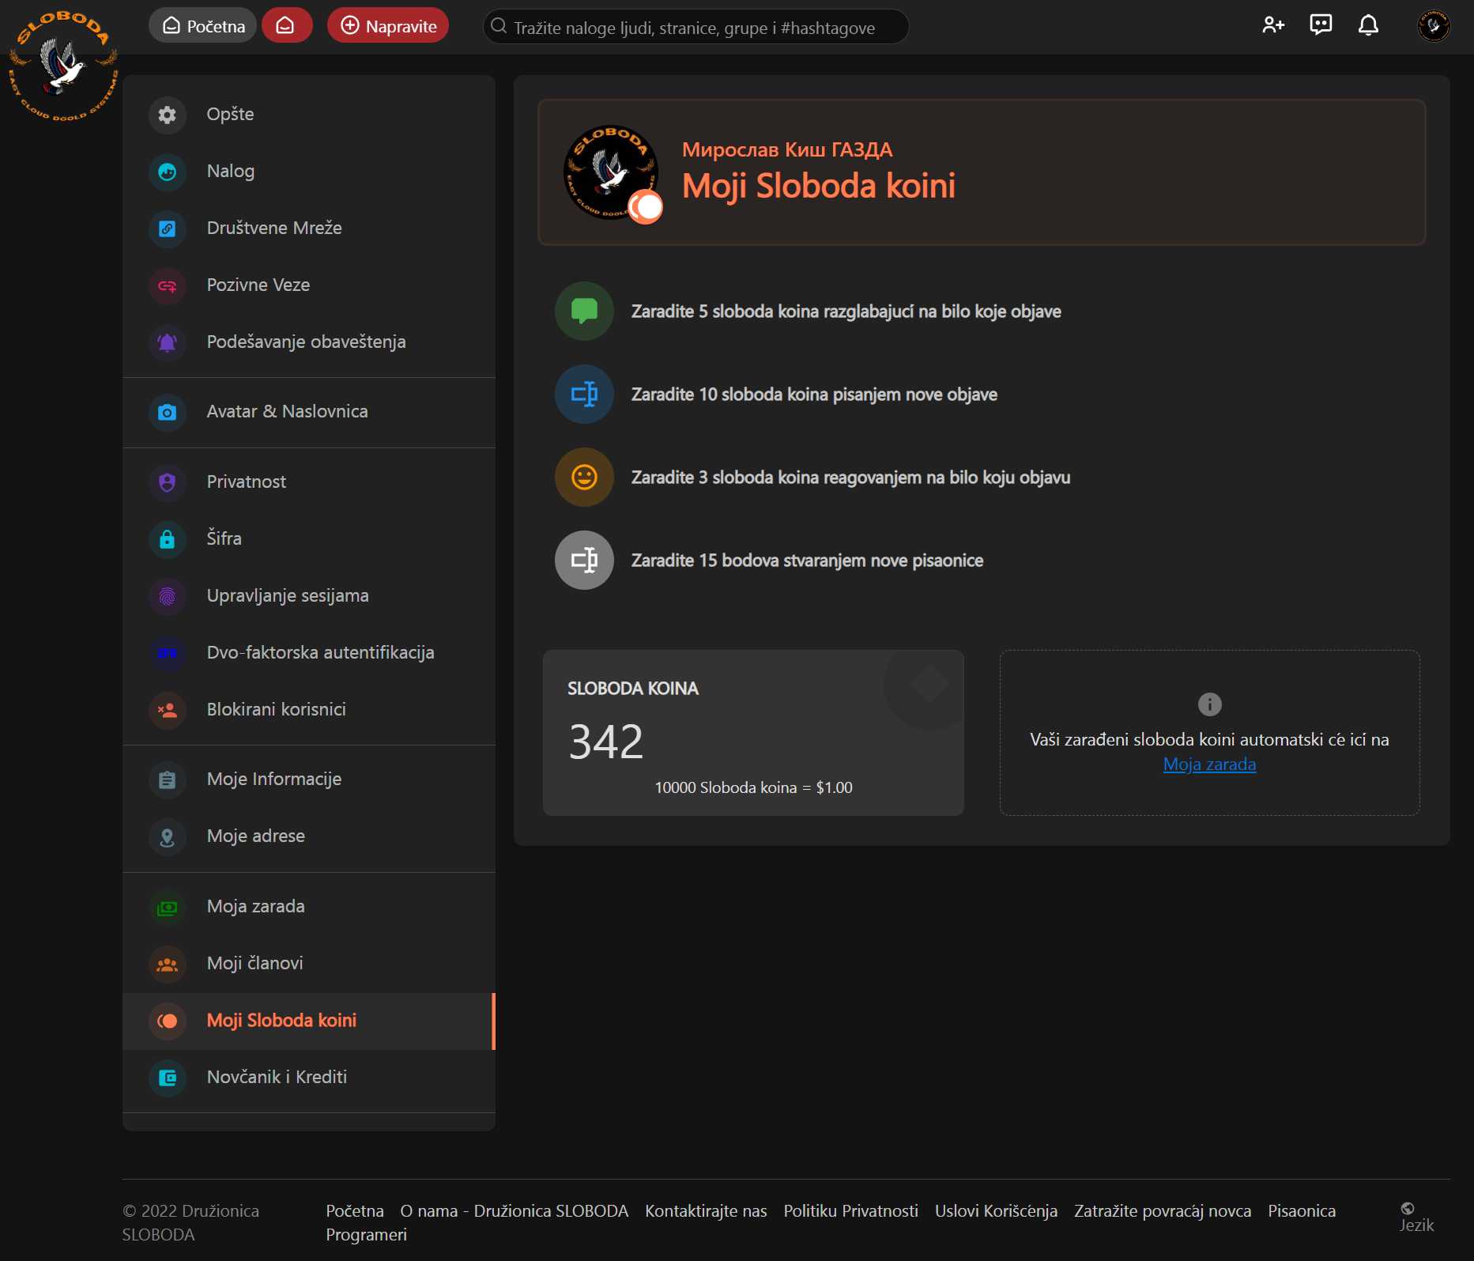Click the Šifra padlock icon
This screenshot has height=1261, width=1474.
click(167, 539)
